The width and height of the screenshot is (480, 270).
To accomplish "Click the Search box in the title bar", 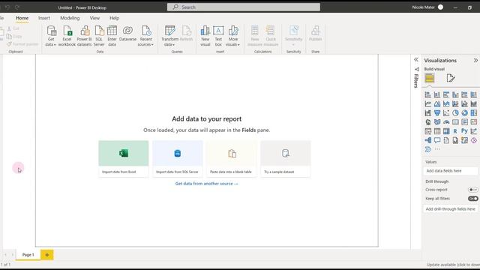I will tap(244, 7).
